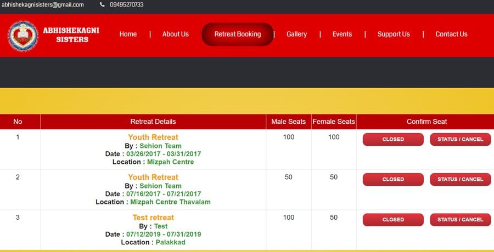Click the Retreat Details column header
The image size is (494, 252).
point(153,122)
